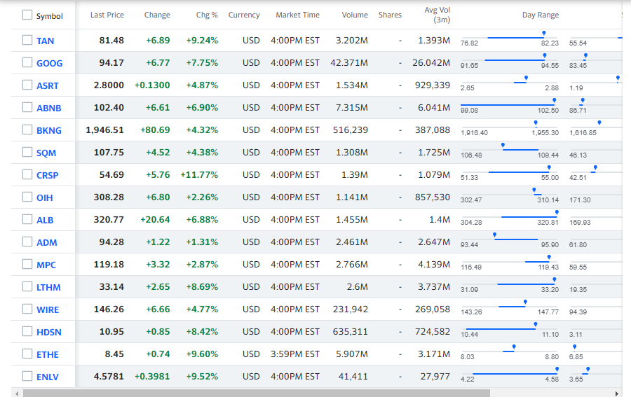The width and height of the screenshot is (631, 397).
Task: Open the LTHM ticker link
Action: click(48, 288)
